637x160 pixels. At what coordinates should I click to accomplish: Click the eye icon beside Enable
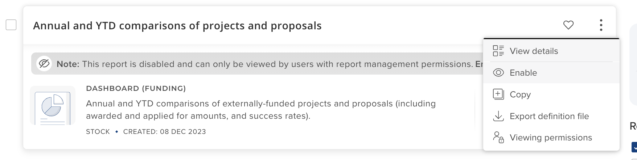[498, 73]
